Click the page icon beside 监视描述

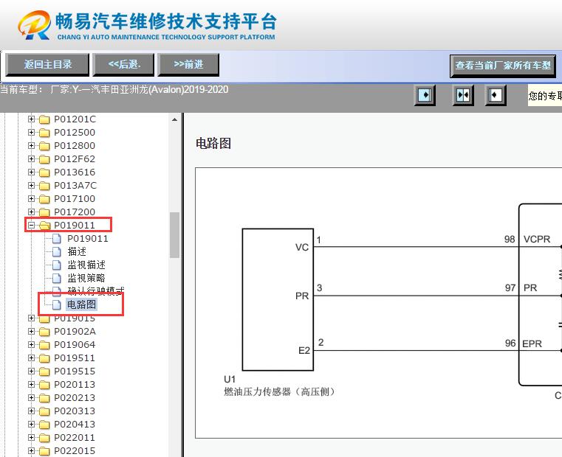[57, 265]
